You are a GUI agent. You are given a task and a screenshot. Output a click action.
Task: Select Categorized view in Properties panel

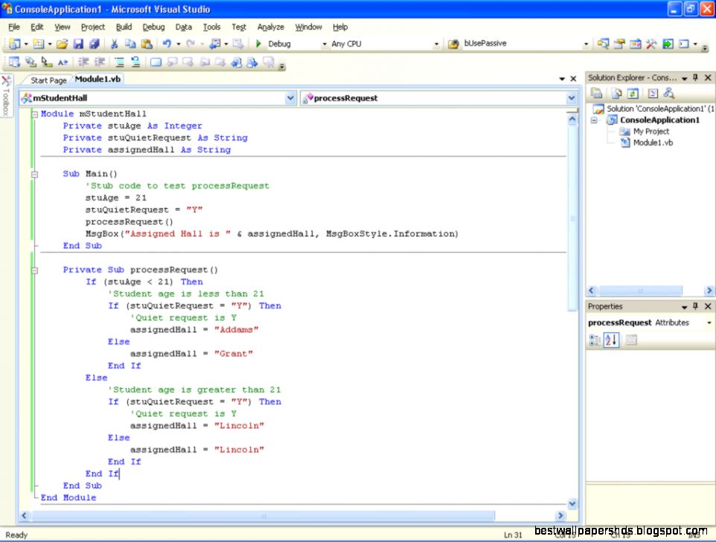tap(595, 340)
